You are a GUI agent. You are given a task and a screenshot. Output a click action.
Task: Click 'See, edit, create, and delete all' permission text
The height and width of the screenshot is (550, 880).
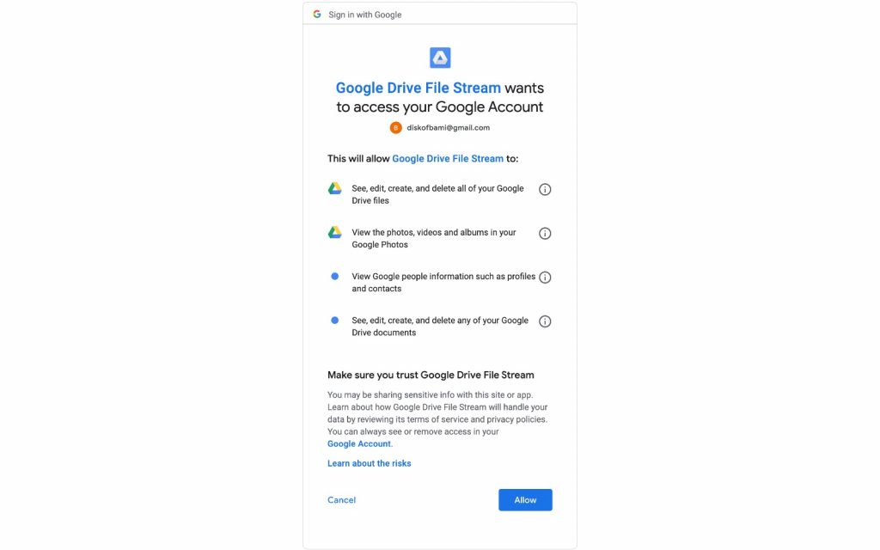[437, 194]
